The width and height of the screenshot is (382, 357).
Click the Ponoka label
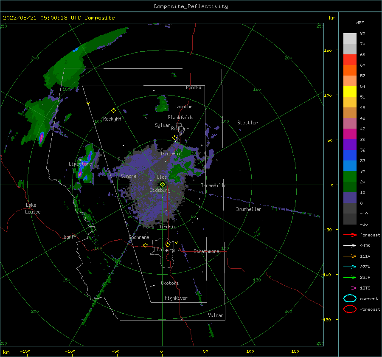(194, 87)
